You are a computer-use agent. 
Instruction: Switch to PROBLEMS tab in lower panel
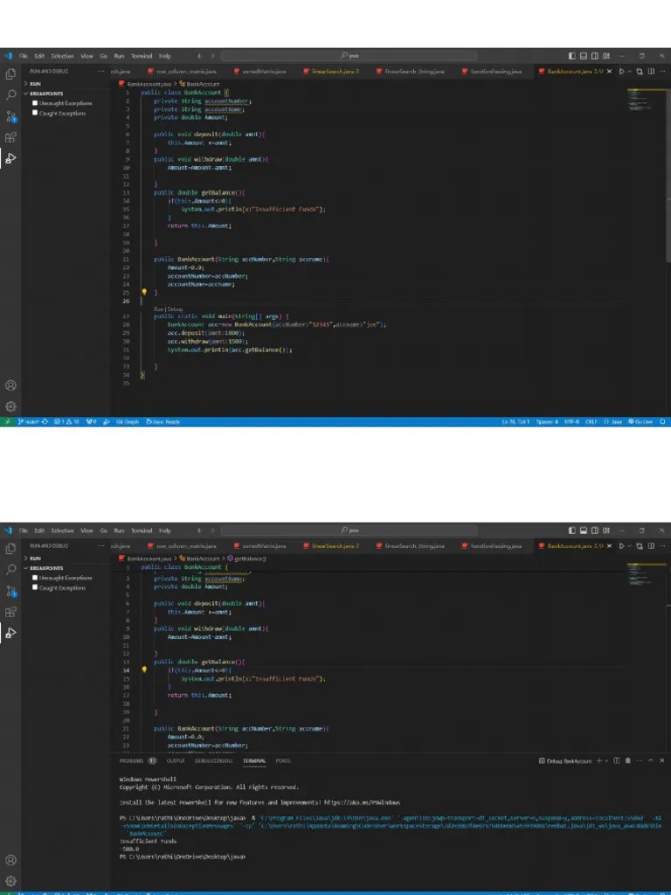coord(137,760)
